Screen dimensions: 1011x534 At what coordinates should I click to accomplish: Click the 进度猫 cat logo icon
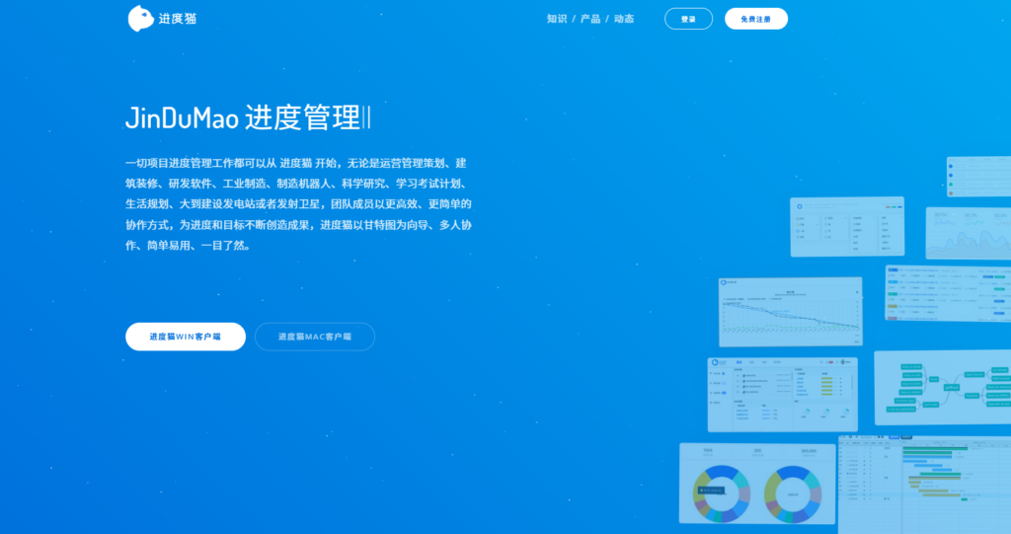coord(140,18)
